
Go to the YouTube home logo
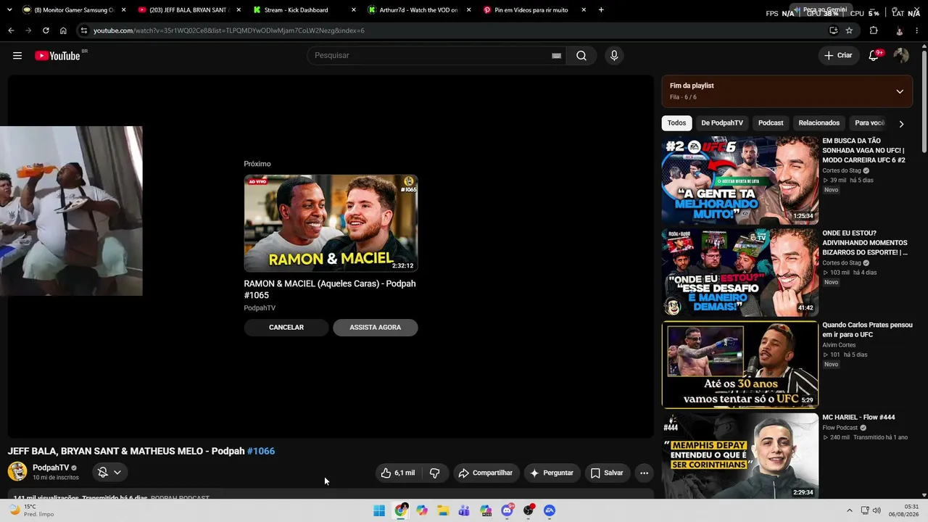(x=58, y=56)
